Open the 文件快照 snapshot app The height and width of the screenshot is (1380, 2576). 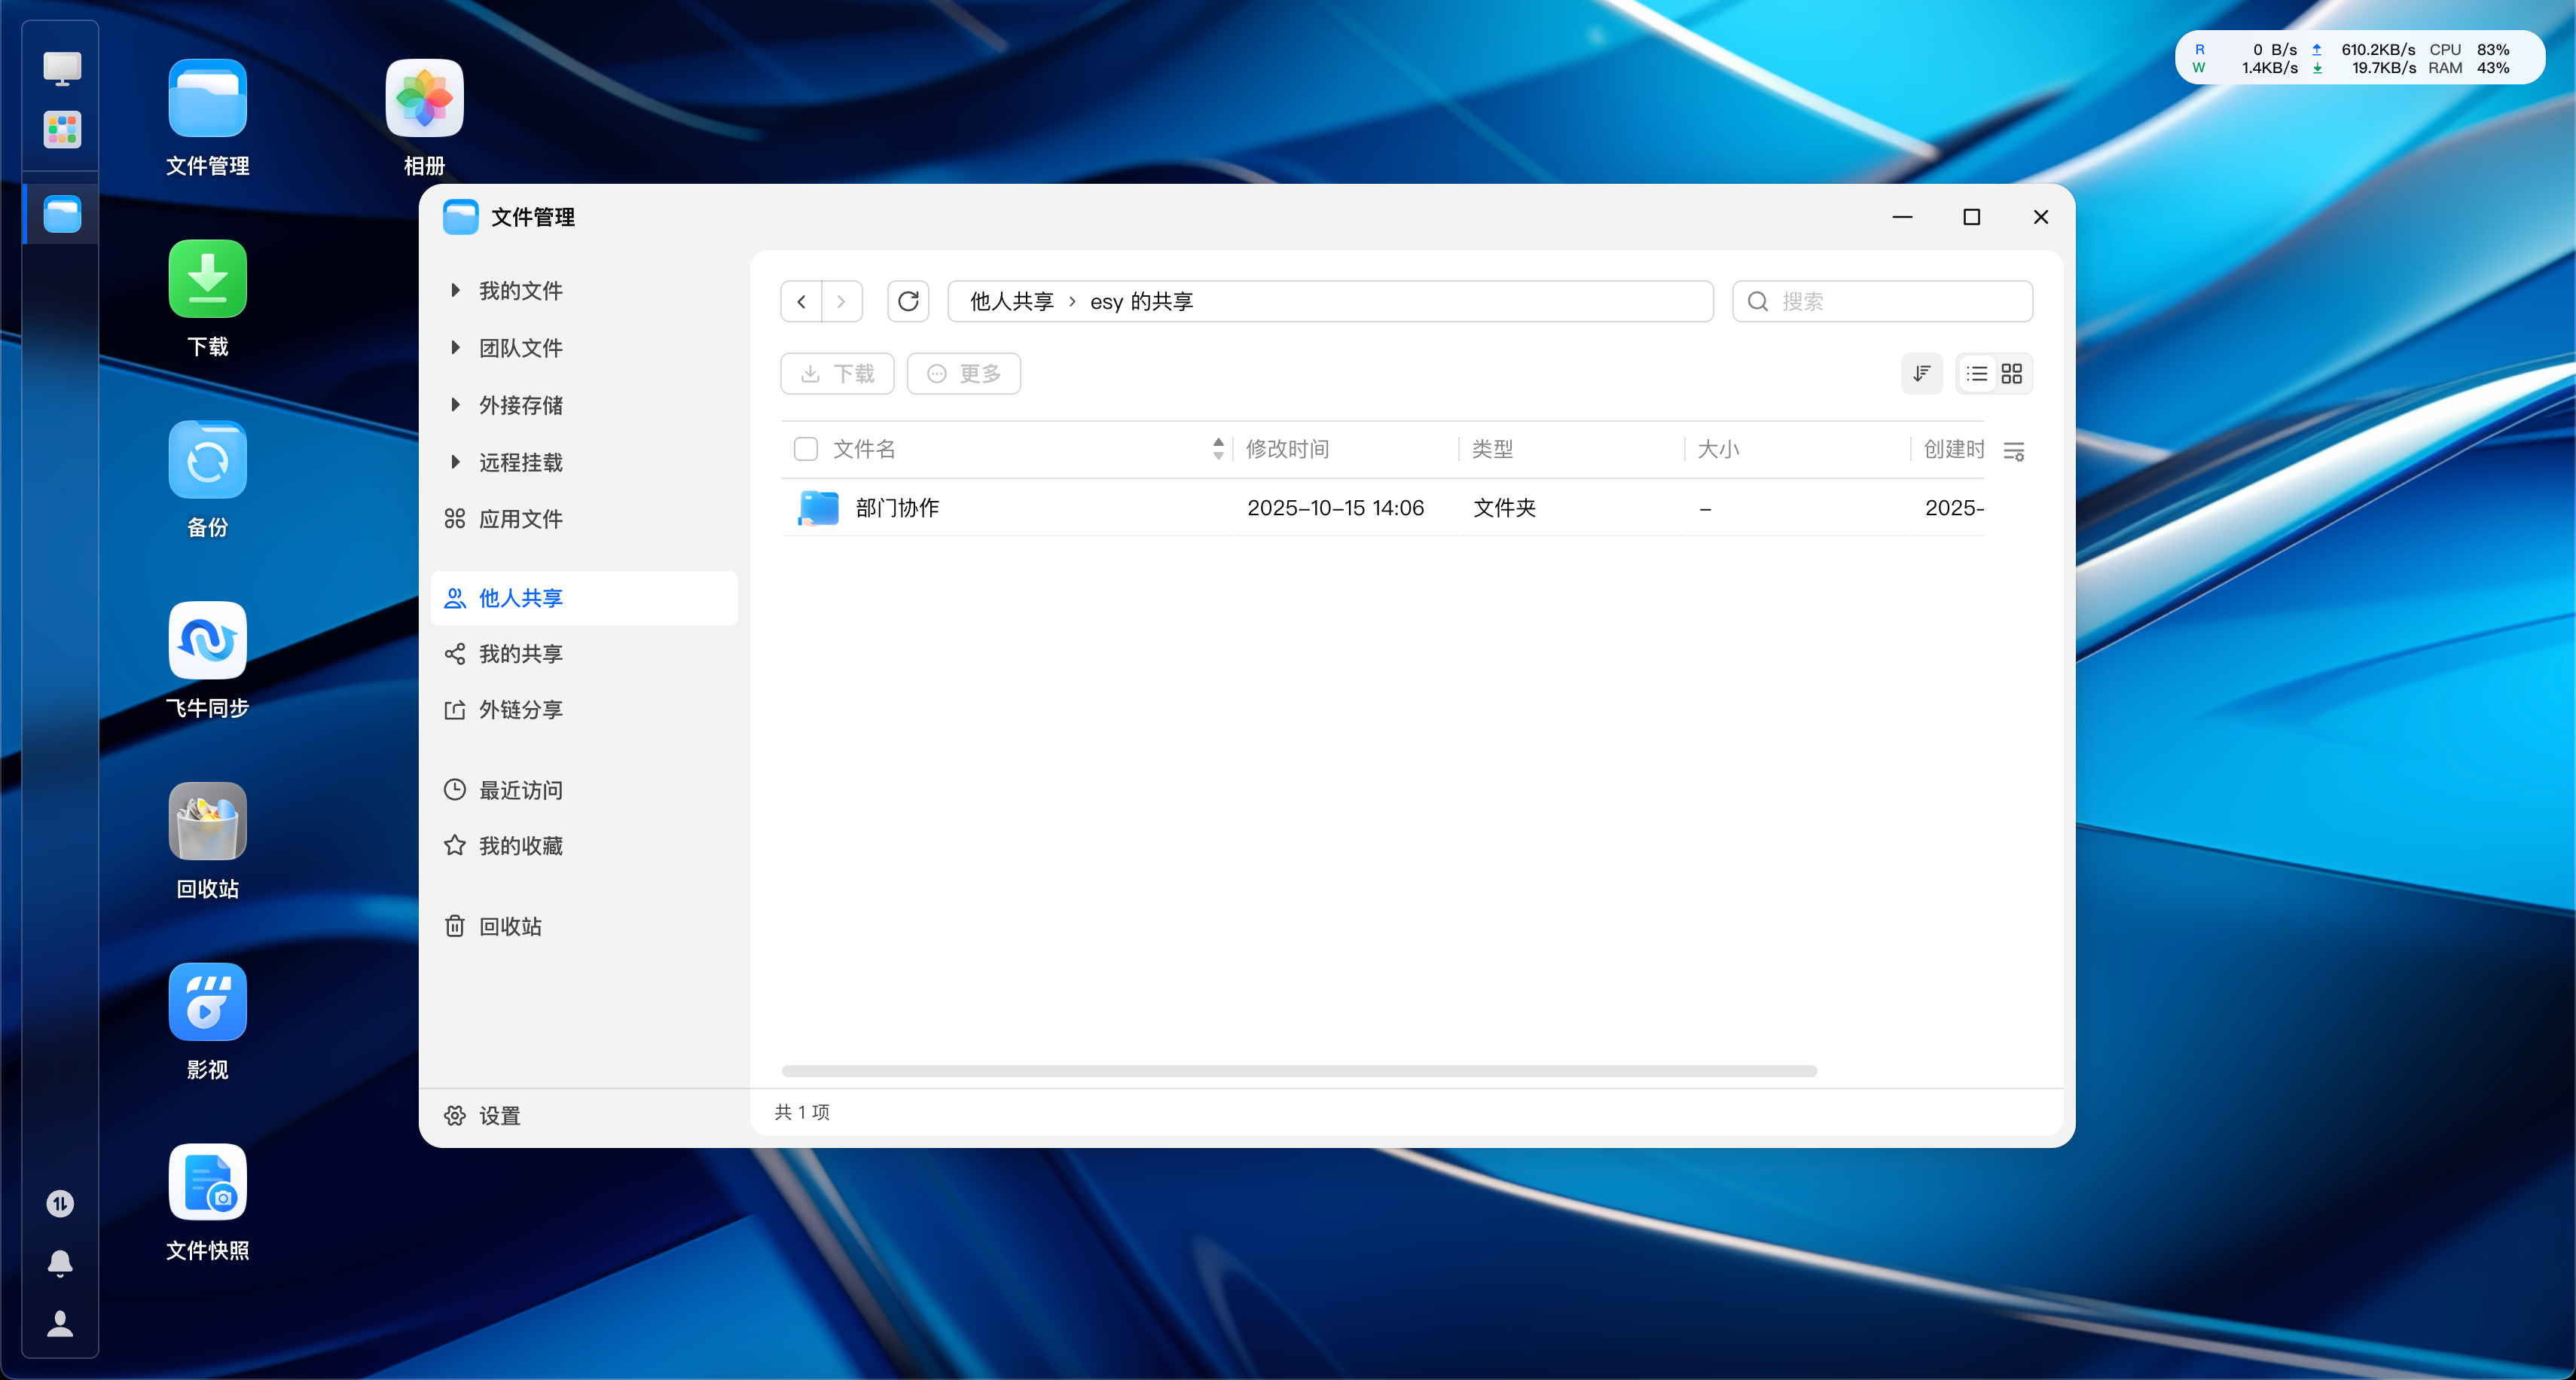(207, 1183)
